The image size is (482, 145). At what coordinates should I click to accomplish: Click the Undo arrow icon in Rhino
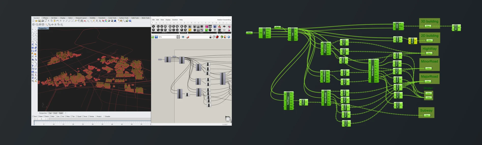tap(58, 21)
